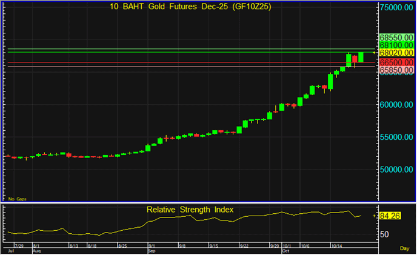
Task: Click the 10 BAHT Gold Futures chart title
Action: [190, 7]
